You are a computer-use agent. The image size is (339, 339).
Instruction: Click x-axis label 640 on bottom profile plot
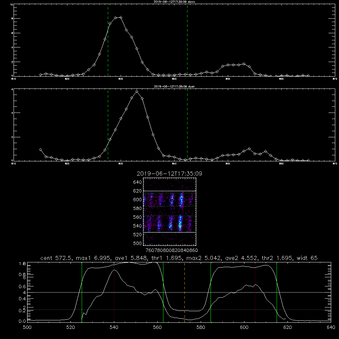point(331,327)
